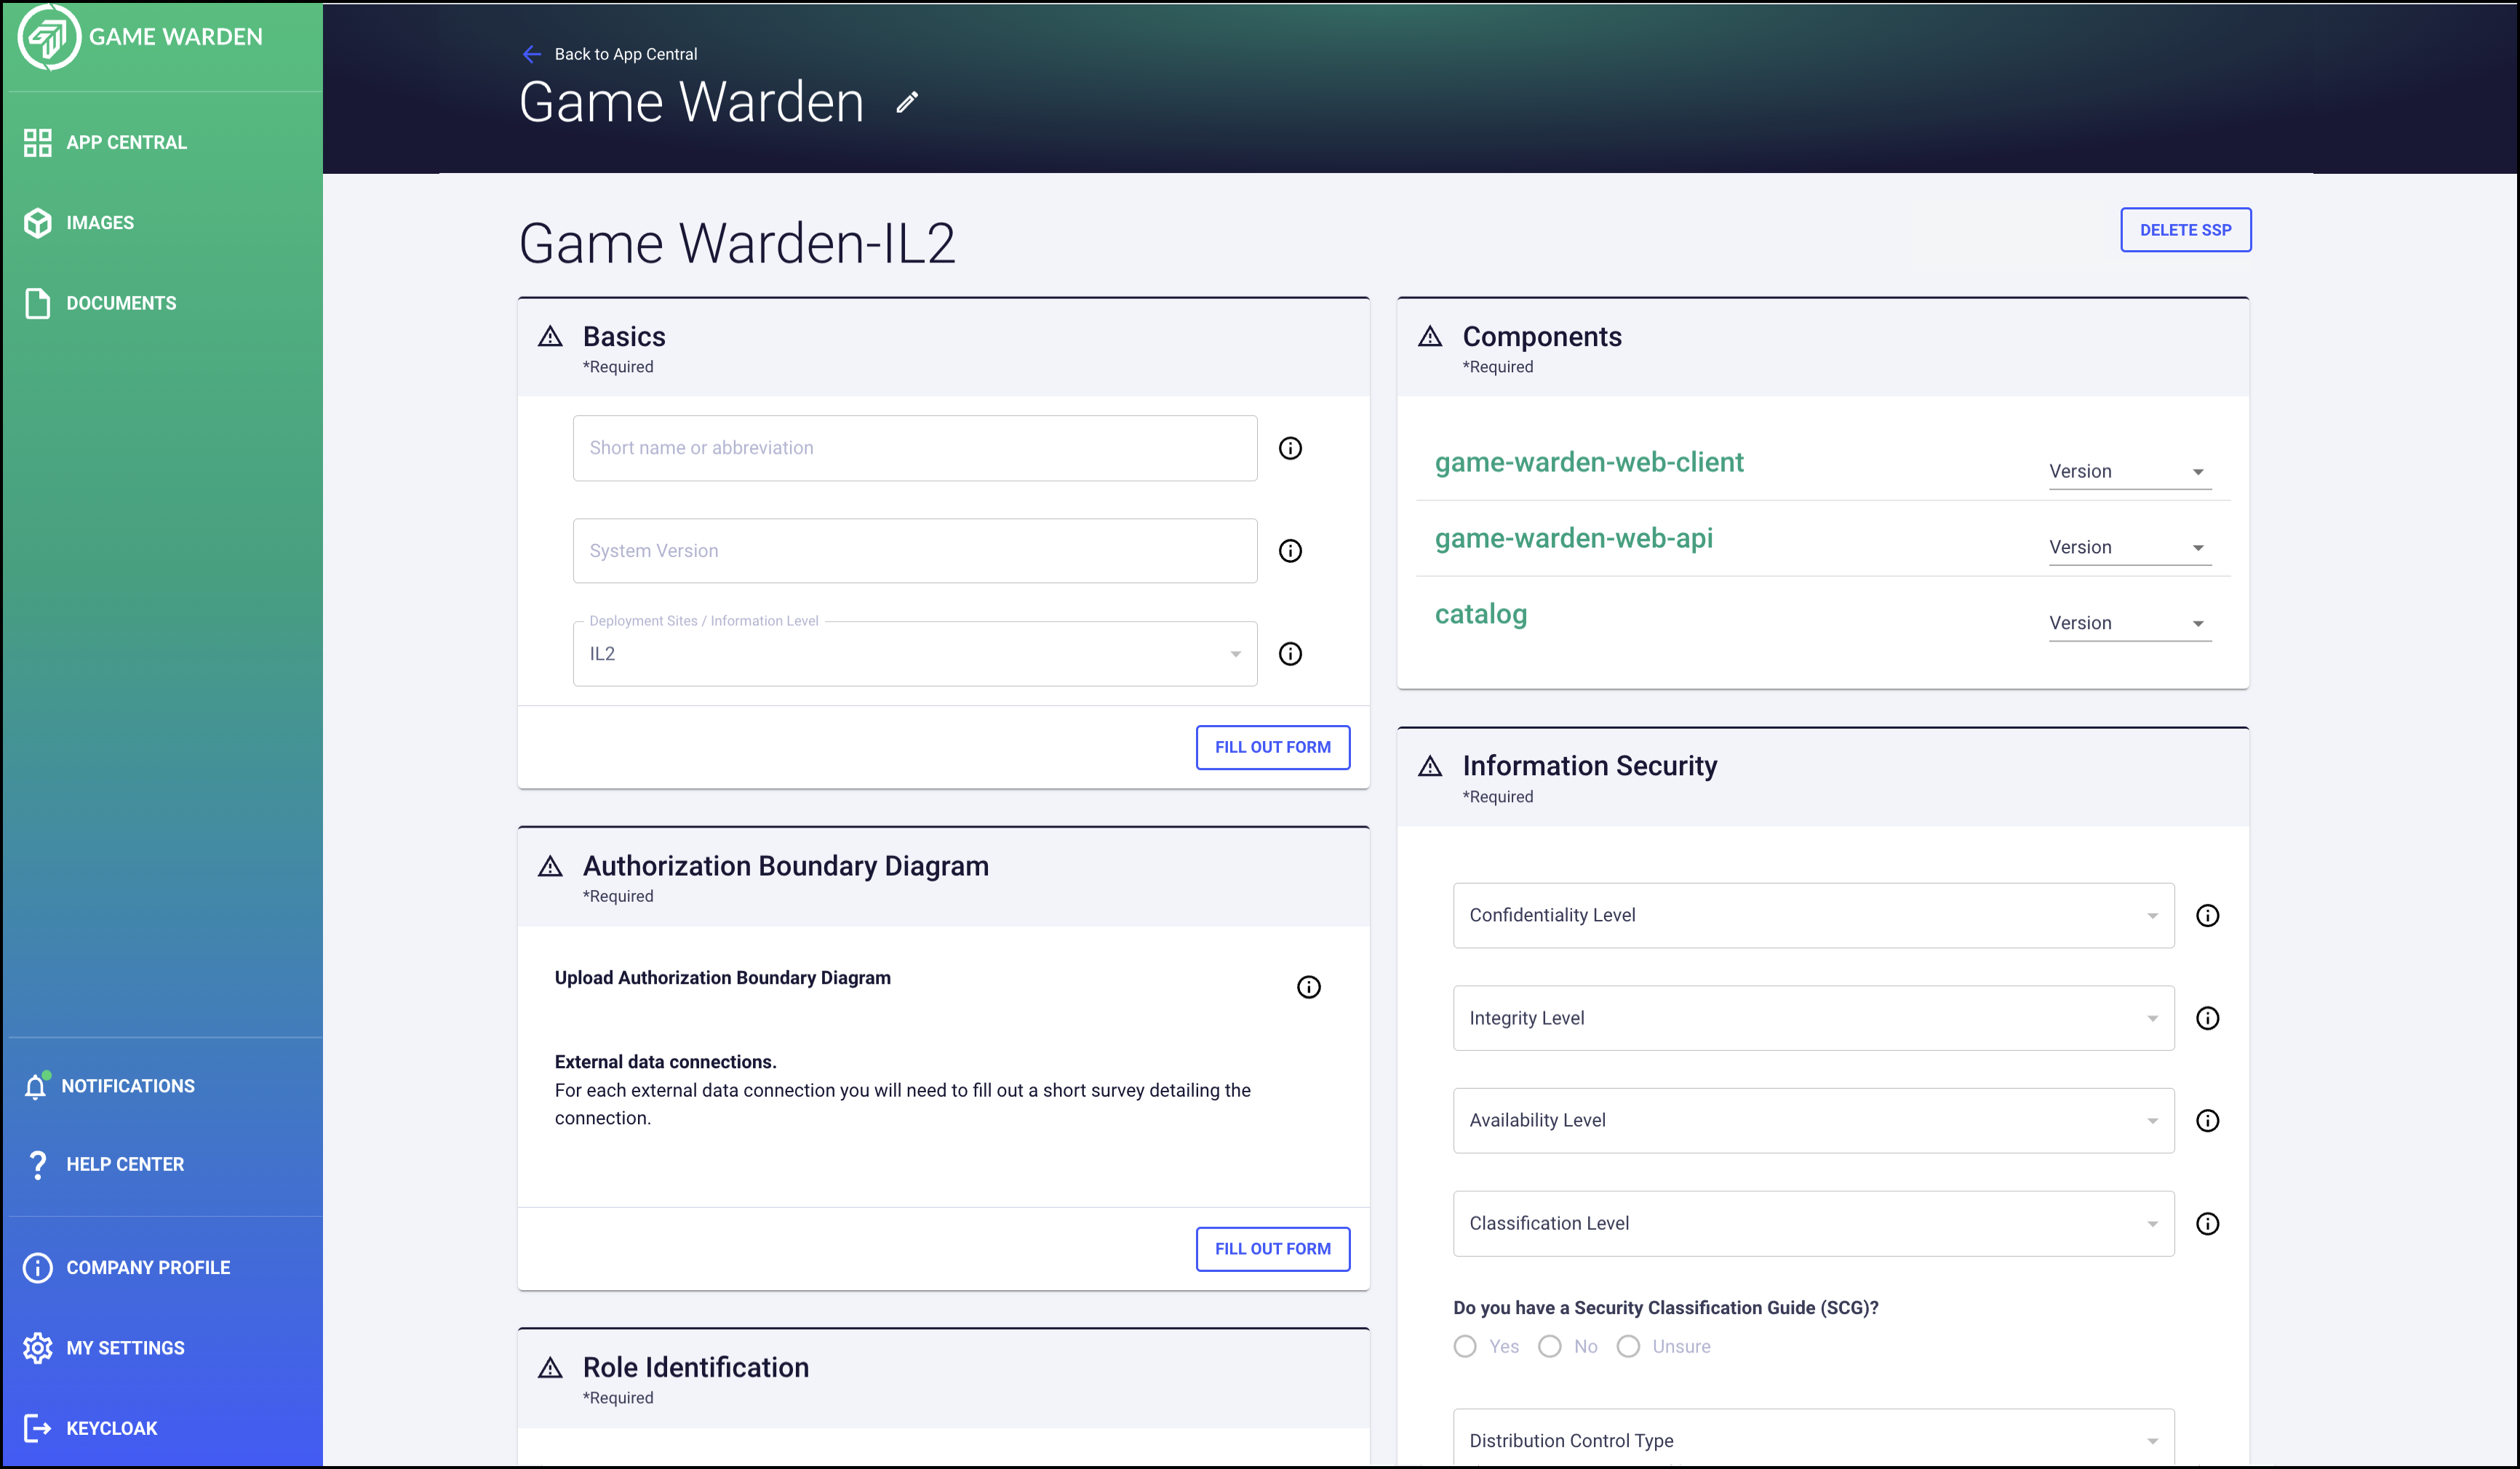
Task: Click Fill Out Form in Authorization Boundary
Action: (x=1272, y=1249)
